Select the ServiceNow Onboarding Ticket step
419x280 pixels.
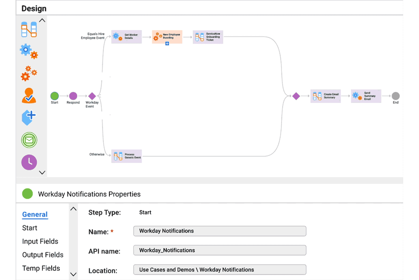[208, 37]
